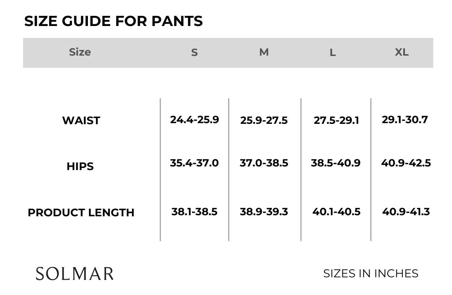Click the XL waist value 29.1-30.7
This screenshot has height=295, width=452.
pyautogui.click(x=405, y=120)
